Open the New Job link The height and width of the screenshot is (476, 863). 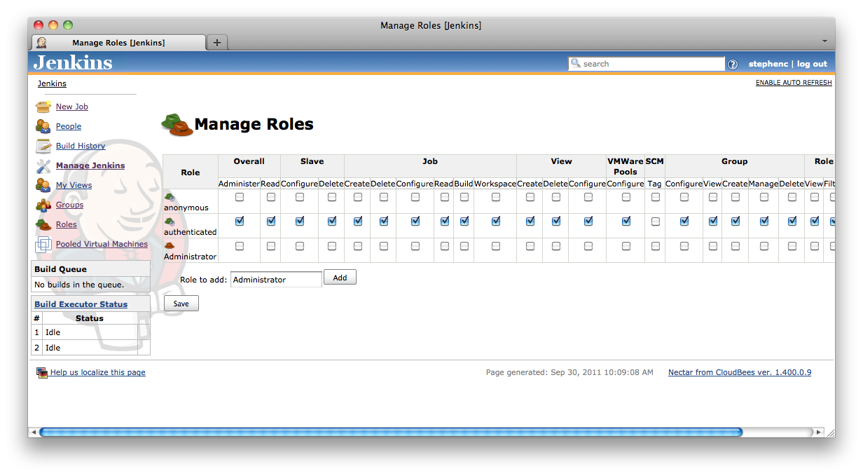point(72,107)
